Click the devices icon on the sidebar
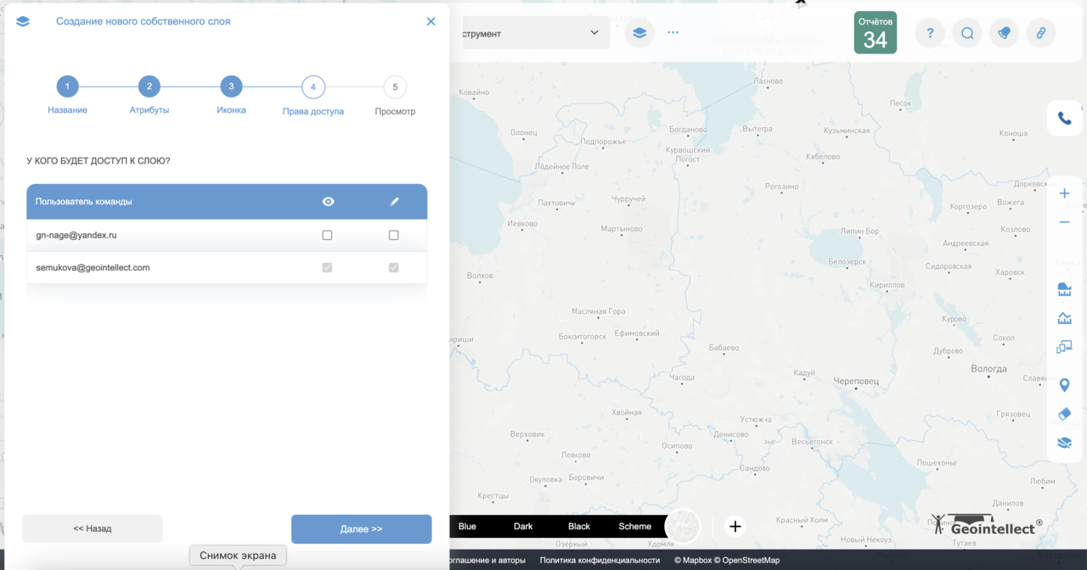 [1064, 346]
